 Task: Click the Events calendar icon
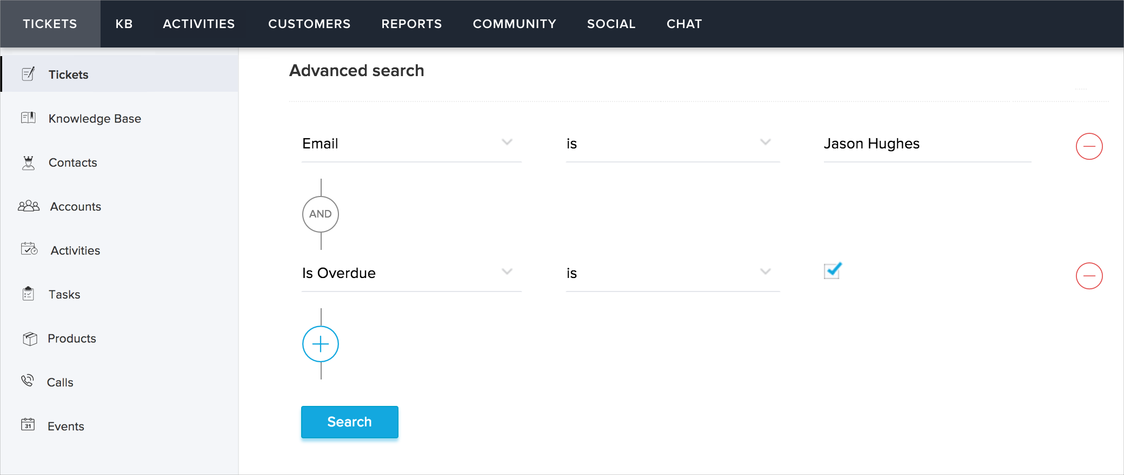28,425
